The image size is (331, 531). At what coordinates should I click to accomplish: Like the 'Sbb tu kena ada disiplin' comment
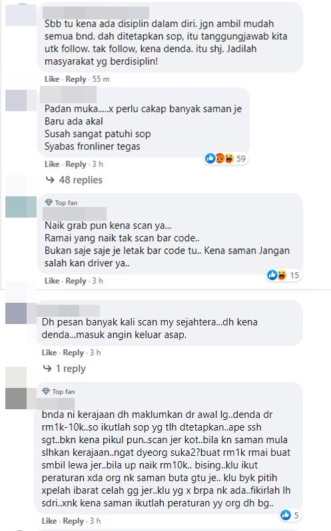point(52,79)
